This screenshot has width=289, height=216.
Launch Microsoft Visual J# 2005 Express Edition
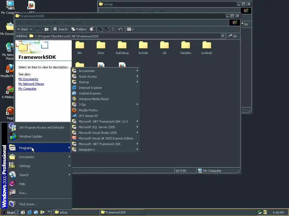coord(106,138)
